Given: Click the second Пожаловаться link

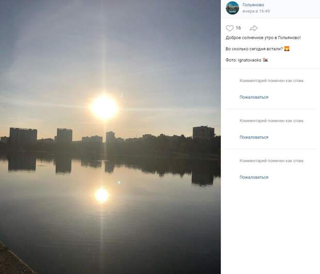Looking at the screenshot, I should [254, 137].
